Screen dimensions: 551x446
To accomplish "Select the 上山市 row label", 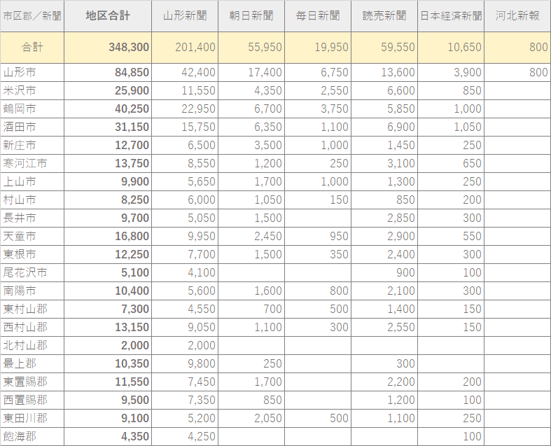I will click(x=32, y=182).
